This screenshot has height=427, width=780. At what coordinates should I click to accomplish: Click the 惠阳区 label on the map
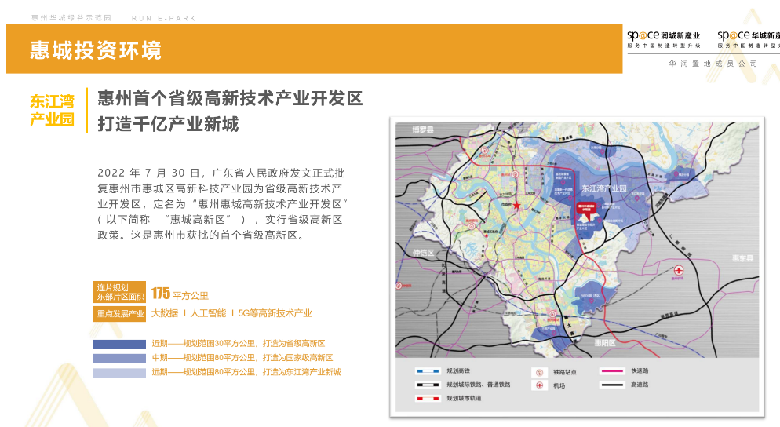click(605, 342)
